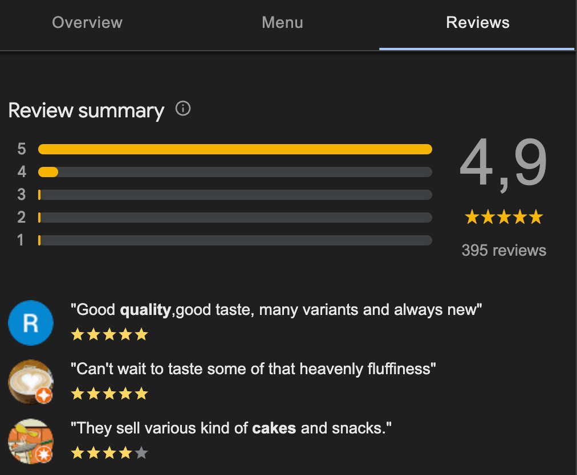Open the blue R reviewer avatar
The width and height of the screenshot is (577, 475).
point(31,323)
